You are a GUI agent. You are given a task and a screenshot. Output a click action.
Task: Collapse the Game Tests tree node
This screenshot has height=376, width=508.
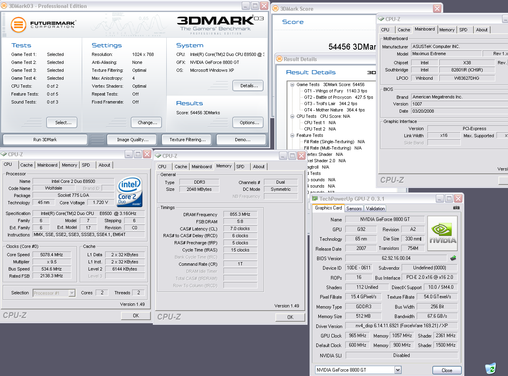[292, 84]
